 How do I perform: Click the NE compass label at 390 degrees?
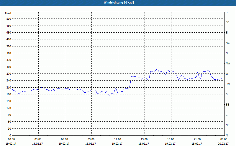pyautogui.click(x=228, y=43)
